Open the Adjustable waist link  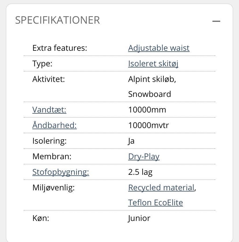click(x=159, y=48)
